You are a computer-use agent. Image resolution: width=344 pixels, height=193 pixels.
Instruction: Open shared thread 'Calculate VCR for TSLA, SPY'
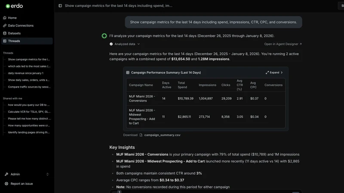[29, 112]
